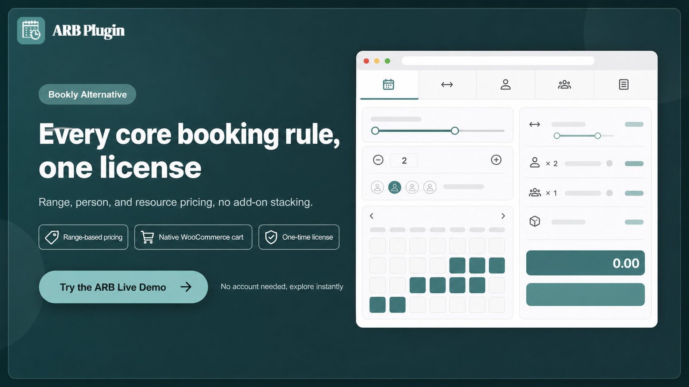Go to previous calendar month chevron
This screenshot has width=689, height=387.
pyautogui.click(x=372, y=216)
